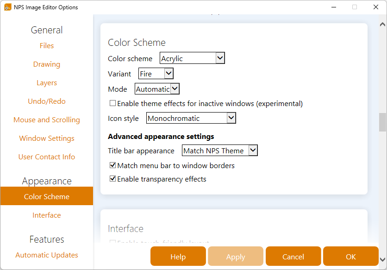
Task: Click the vertical scrollbar thumb
Action: [x=382, y=122]
